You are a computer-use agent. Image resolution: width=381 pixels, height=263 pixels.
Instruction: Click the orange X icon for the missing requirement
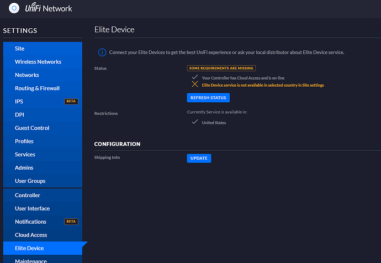(x=194, y=84)
